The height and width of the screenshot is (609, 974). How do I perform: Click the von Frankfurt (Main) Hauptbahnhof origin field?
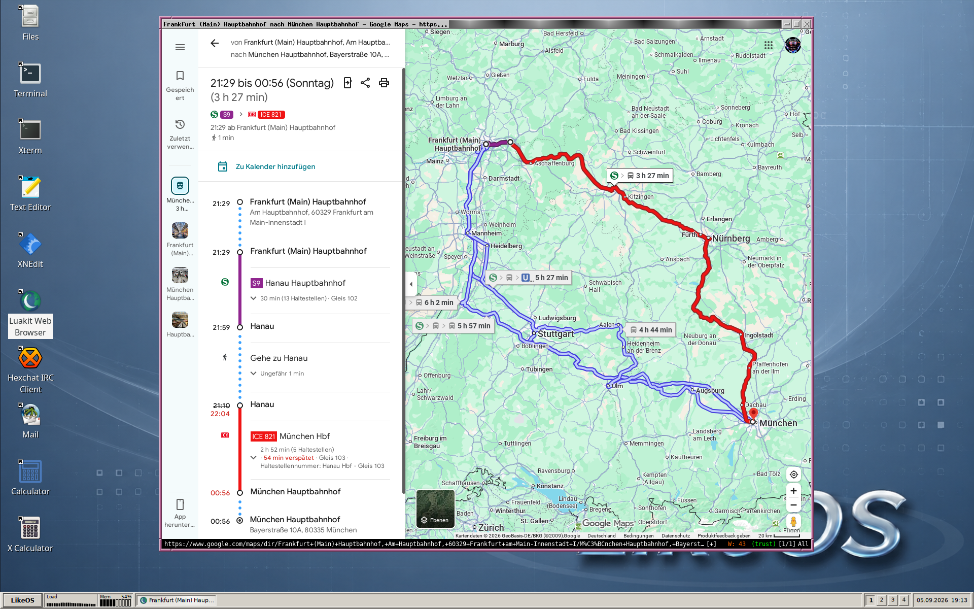tap(310, 43)
